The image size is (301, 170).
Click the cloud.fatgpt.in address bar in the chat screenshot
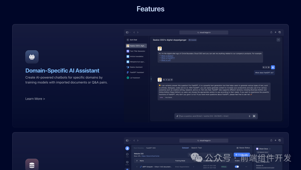204,32
